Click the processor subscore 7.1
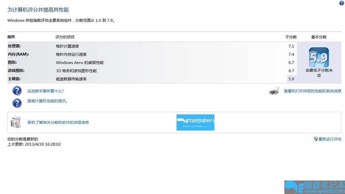This screenshot has height=194, width=345. tap(291, 46)
